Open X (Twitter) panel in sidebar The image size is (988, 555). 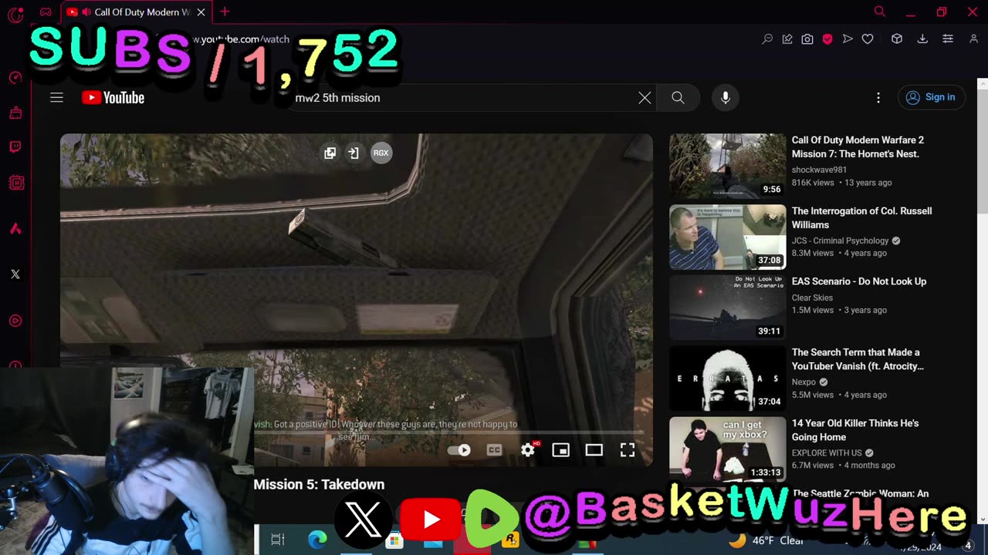[15, 274]
